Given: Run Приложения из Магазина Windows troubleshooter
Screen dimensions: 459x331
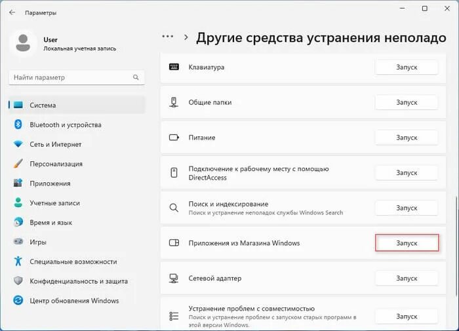Looking at the screenshot, I should click(407, 243).
